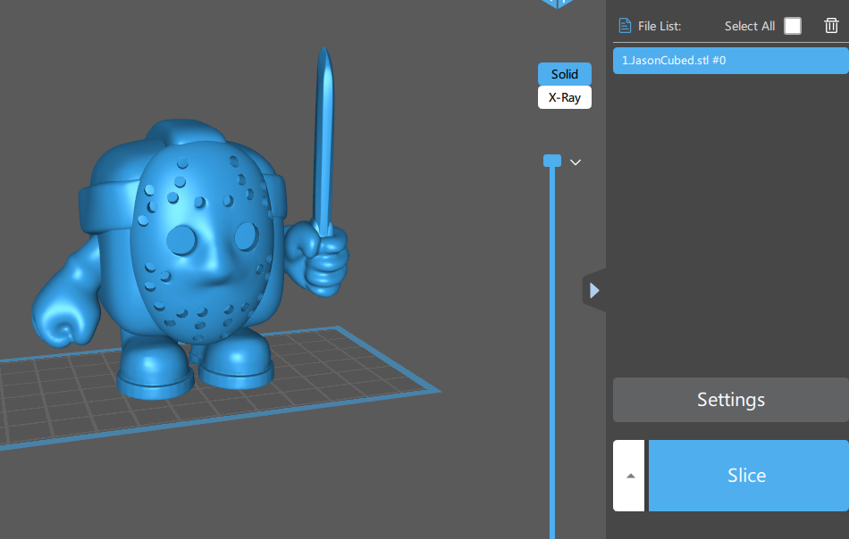This screenshot has width=849, height=539.
Task: Switch to Solid view mode
Action: (564, 74)
